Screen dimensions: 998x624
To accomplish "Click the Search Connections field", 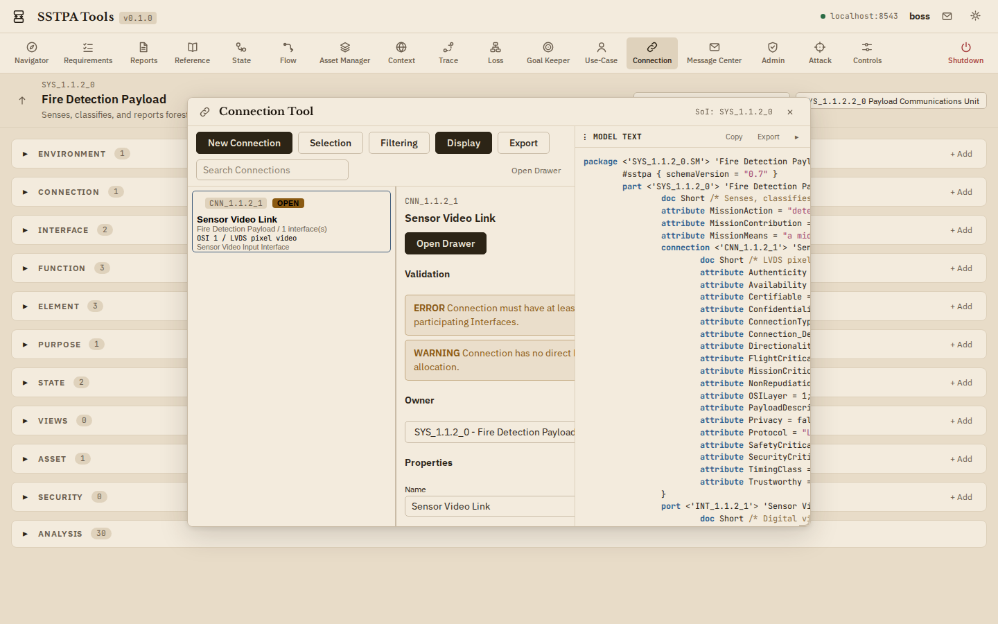I will click(x=272, y=170).
